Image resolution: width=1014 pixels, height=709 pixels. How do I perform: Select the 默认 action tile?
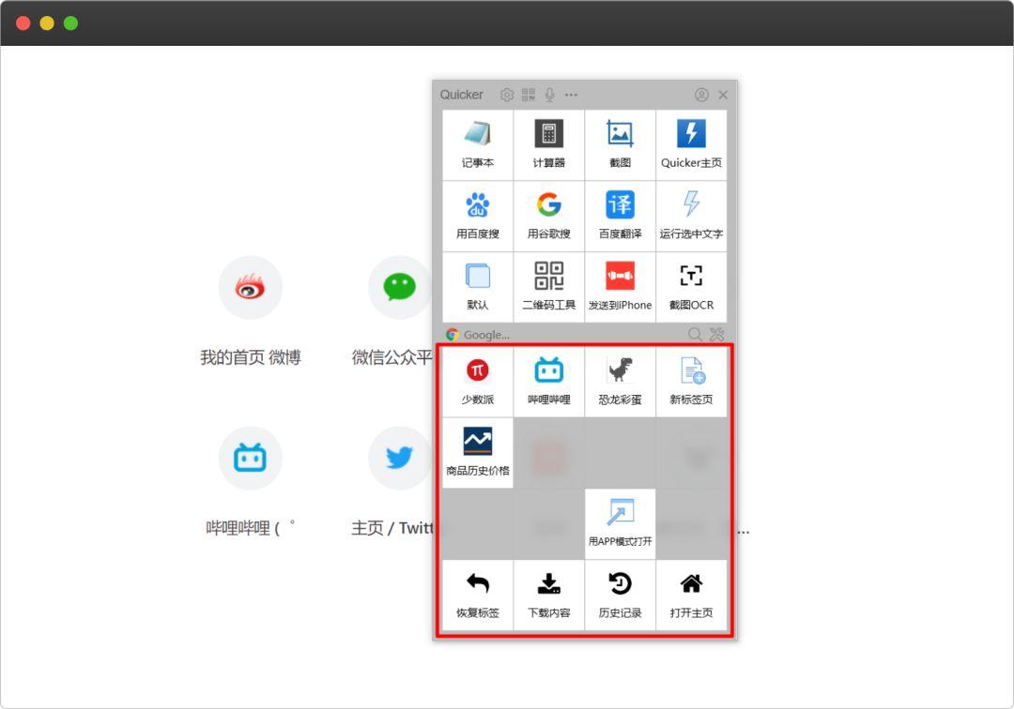click(478, 287)
